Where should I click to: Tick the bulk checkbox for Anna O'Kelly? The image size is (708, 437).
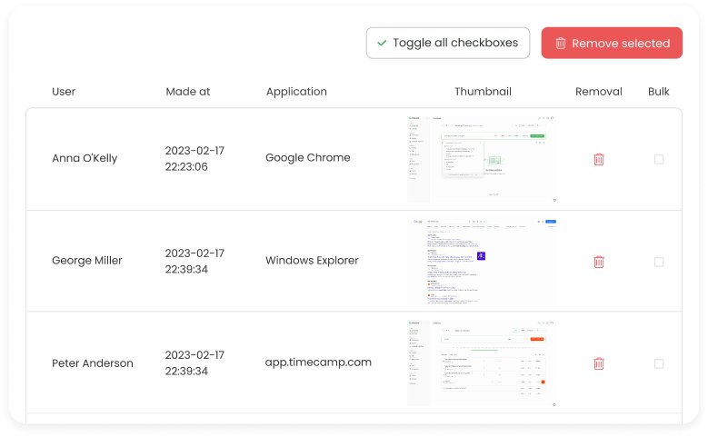coord(659,159)
